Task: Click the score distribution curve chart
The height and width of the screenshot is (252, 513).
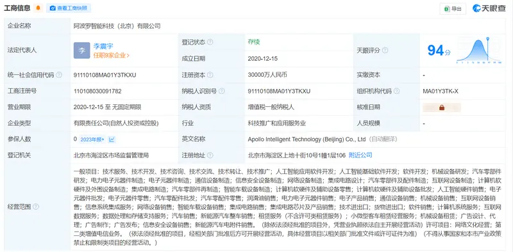Action: pos(479,50)
